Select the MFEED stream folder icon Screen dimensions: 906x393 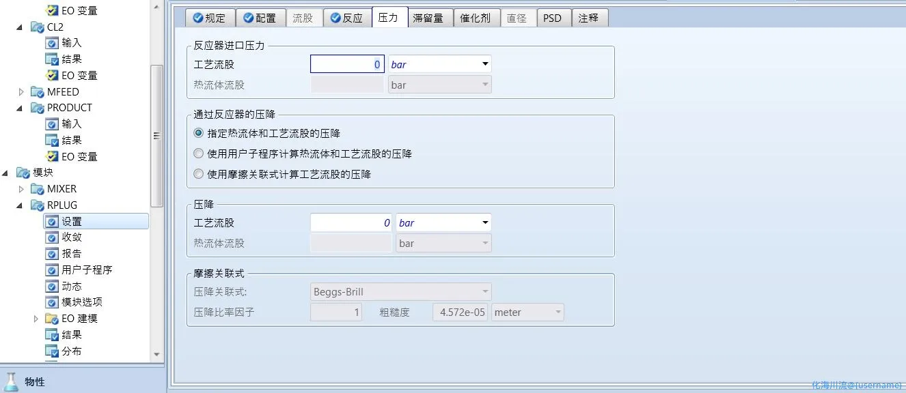click(x=37, y=92)
